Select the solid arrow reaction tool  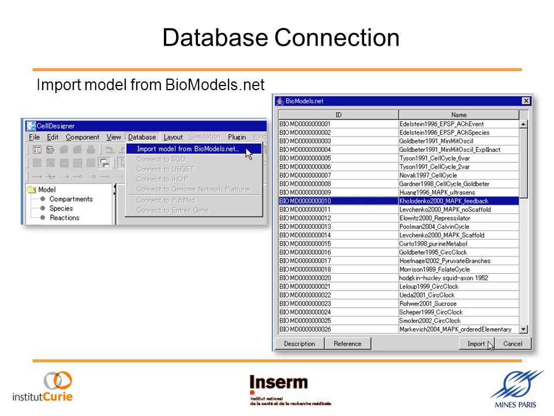[x=37, y=177]
